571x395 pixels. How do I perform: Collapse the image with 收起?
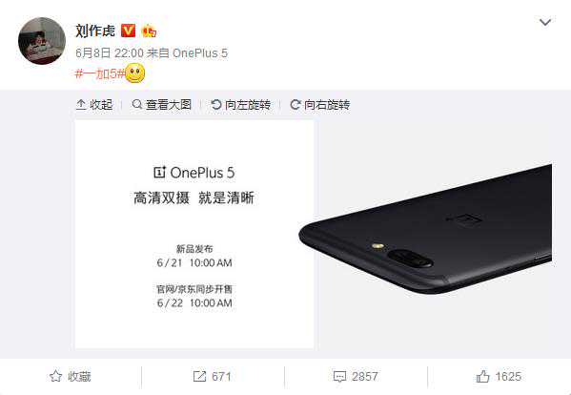pyautogui.click(x=94, y=105)
